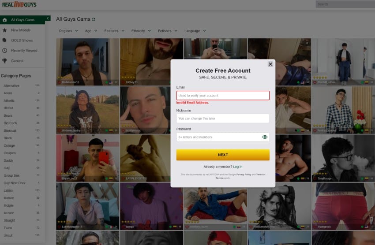Select the Muscle category
Screen dimensions: 375x245
(x=9, y=213)
